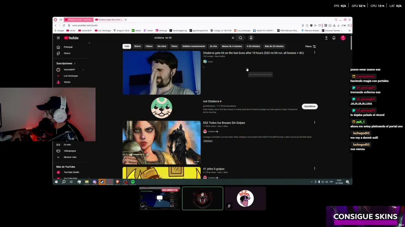Open the Otzdarva gets hit video thumbnail

click(162, 73)
